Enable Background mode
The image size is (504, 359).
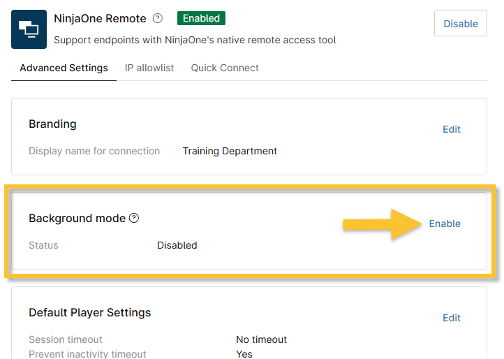pyautogui.click(x=445, y=224)
